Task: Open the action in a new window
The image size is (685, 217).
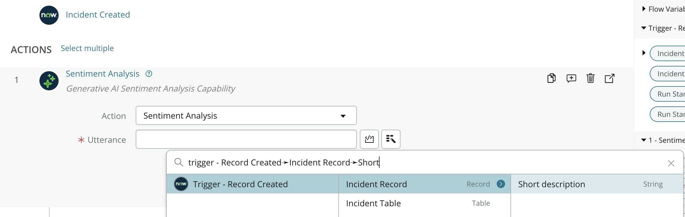Action: coord(610,78)
